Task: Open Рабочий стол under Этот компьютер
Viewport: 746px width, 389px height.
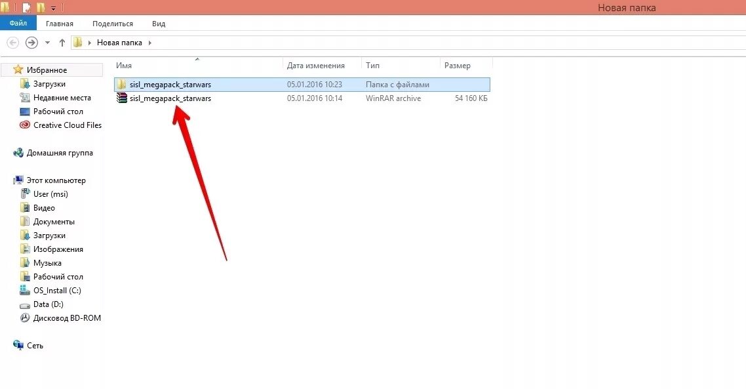Action: [58, 277]
